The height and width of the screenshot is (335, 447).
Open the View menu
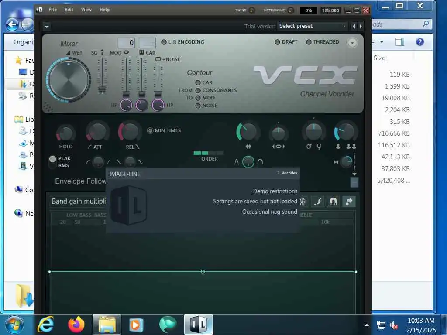(x=86, y=10)
